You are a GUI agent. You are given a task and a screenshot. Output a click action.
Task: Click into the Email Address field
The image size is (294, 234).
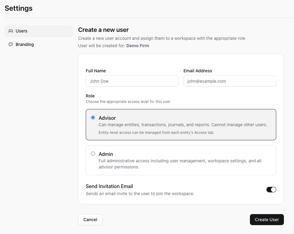click(230, 81)
